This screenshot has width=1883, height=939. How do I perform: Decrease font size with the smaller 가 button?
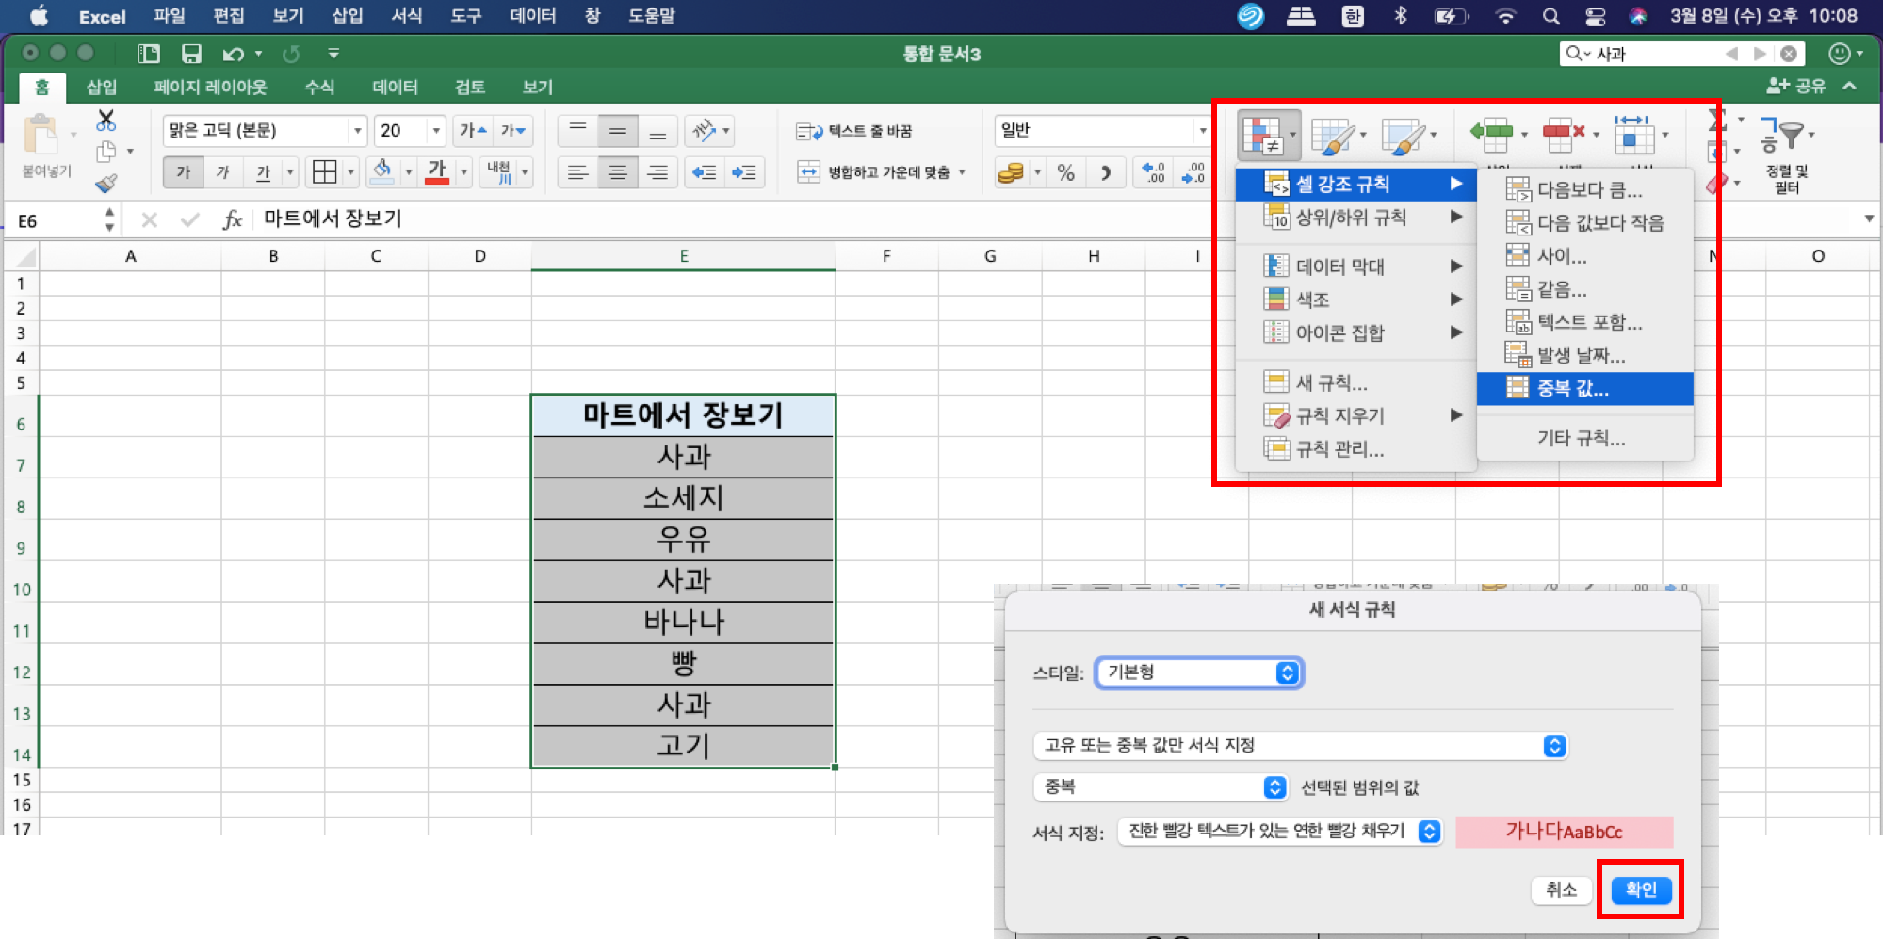tap(513, 130)
